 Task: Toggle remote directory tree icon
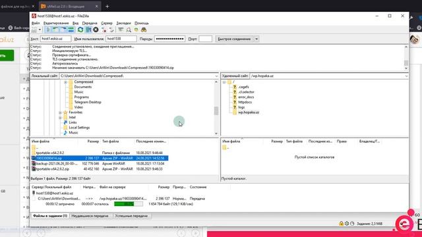[x=63, y=30]
